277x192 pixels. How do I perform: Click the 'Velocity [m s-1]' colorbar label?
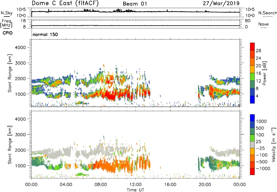274,145
